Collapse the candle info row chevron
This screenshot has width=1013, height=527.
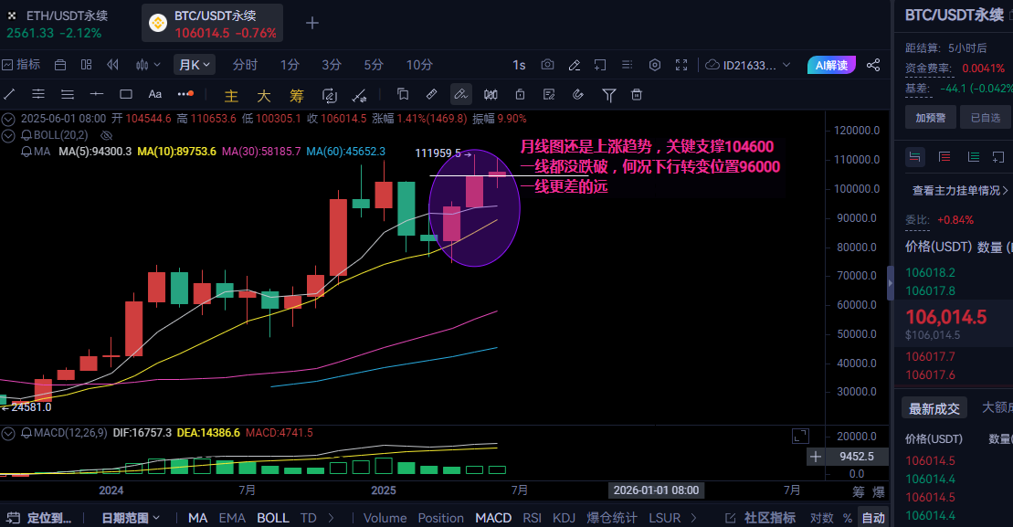pos(7,119)
